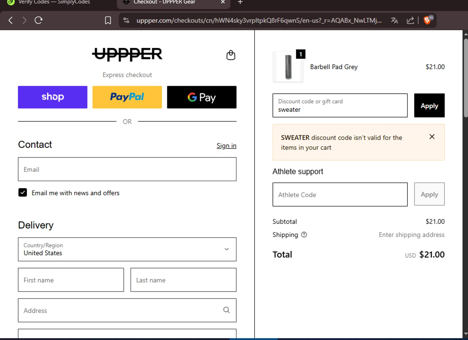Close the Checkout - UPPPER Gear tab
The width and height of the screenshot is (468, 340).
click(x=223, y=2)
